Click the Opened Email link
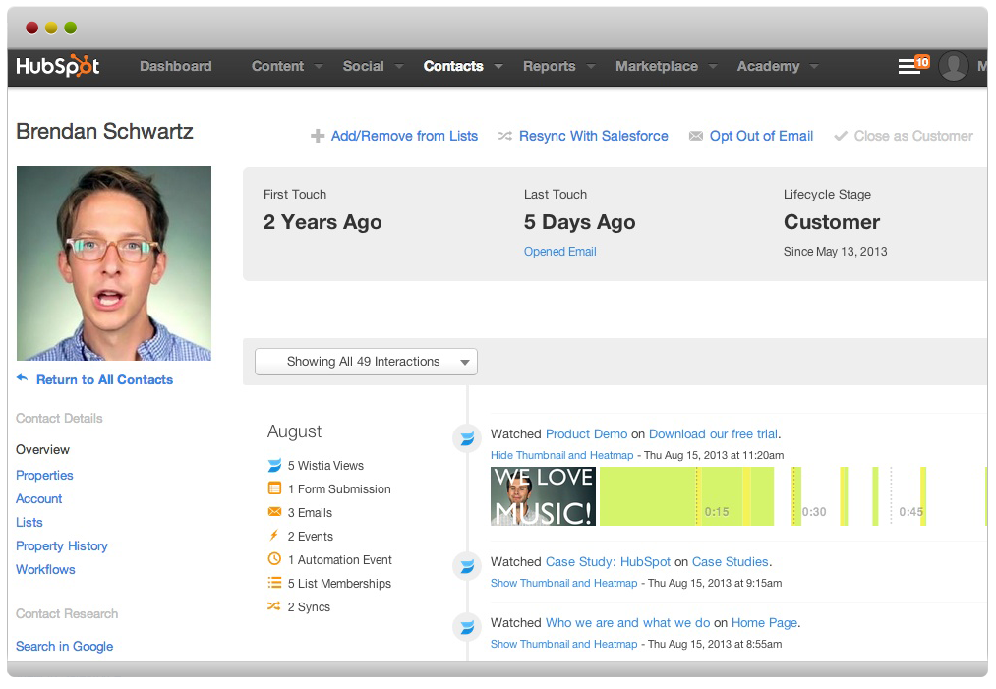The height and width of the screenshot is (689, 996). (559, 252)
